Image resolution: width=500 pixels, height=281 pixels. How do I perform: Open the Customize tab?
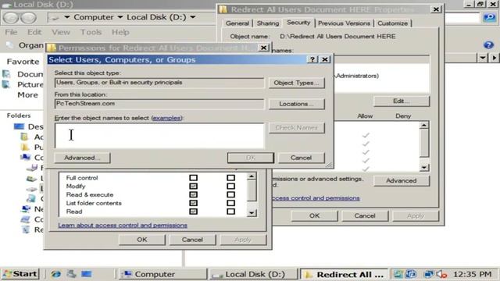(392, 23)
